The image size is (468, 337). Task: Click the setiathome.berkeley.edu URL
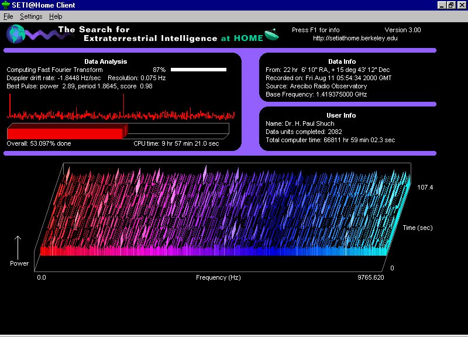click(x=355, y=38)
